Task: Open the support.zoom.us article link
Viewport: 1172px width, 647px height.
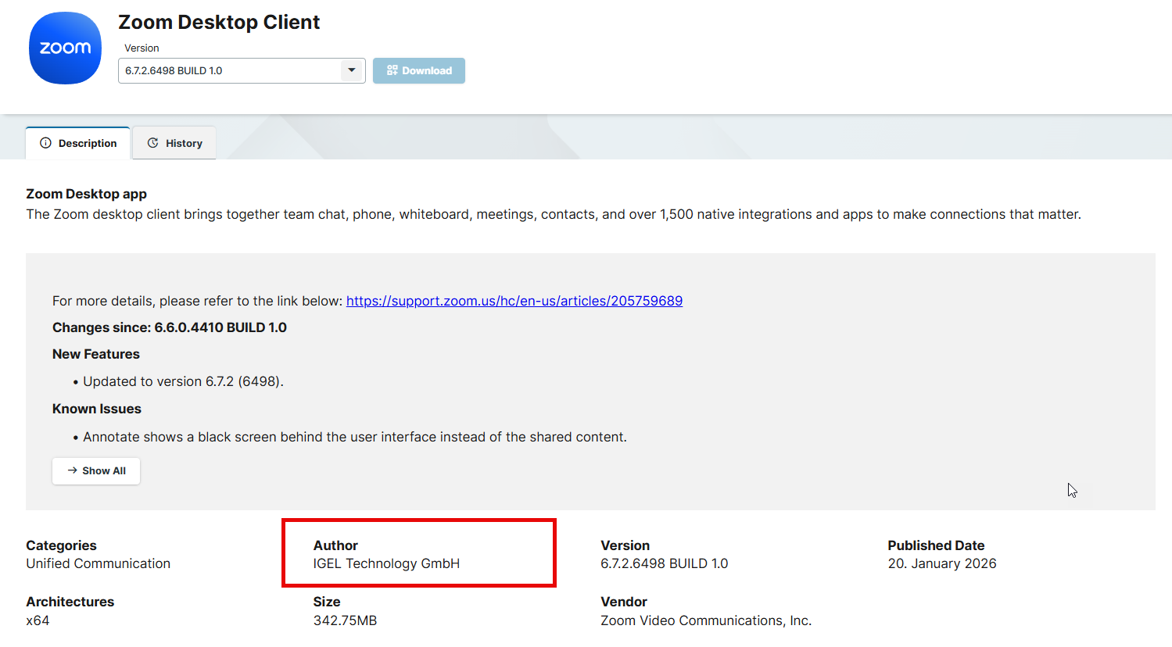Action: coord(514,301)
